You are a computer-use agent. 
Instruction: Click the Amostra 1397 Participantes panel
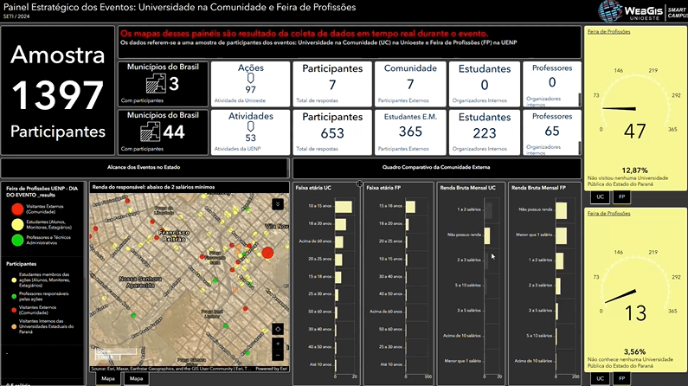click(x=58, y=90)
